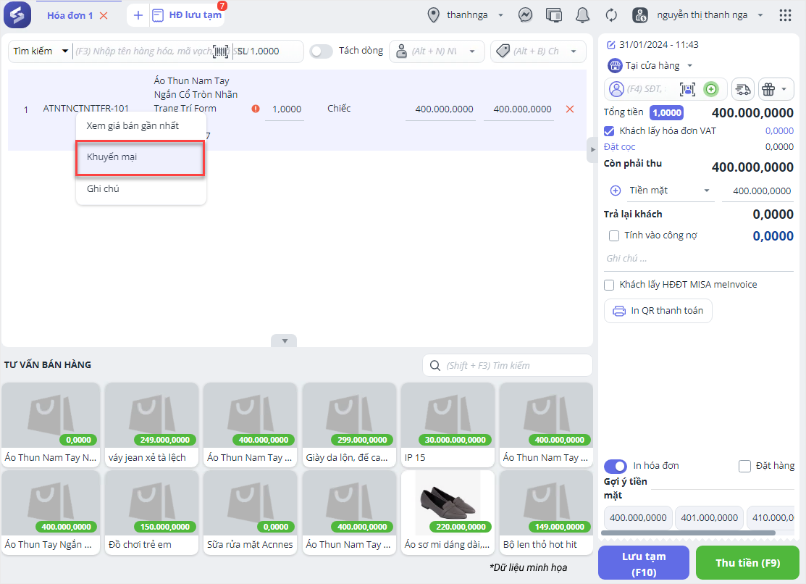Check Tính vào công nợ

click(614, 235)
